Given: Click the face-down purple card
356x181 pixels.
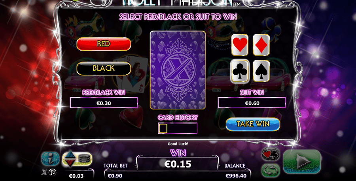Looking at the screenshot, I should click(x=178, y=70).
